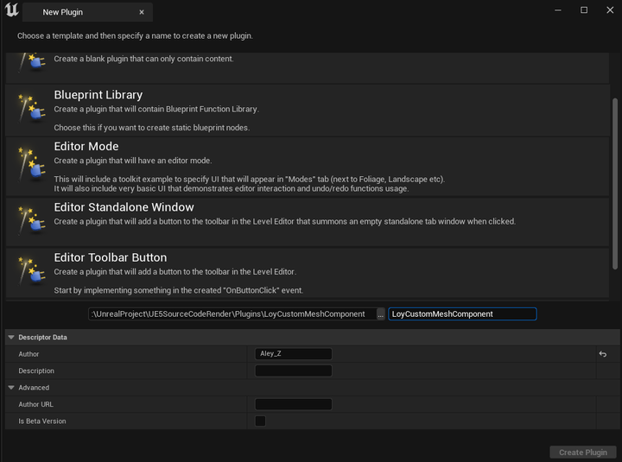Edit the plugin name field LoyCustomMeshComponent
Screen dimensions: 622x462
pos(462,314)
